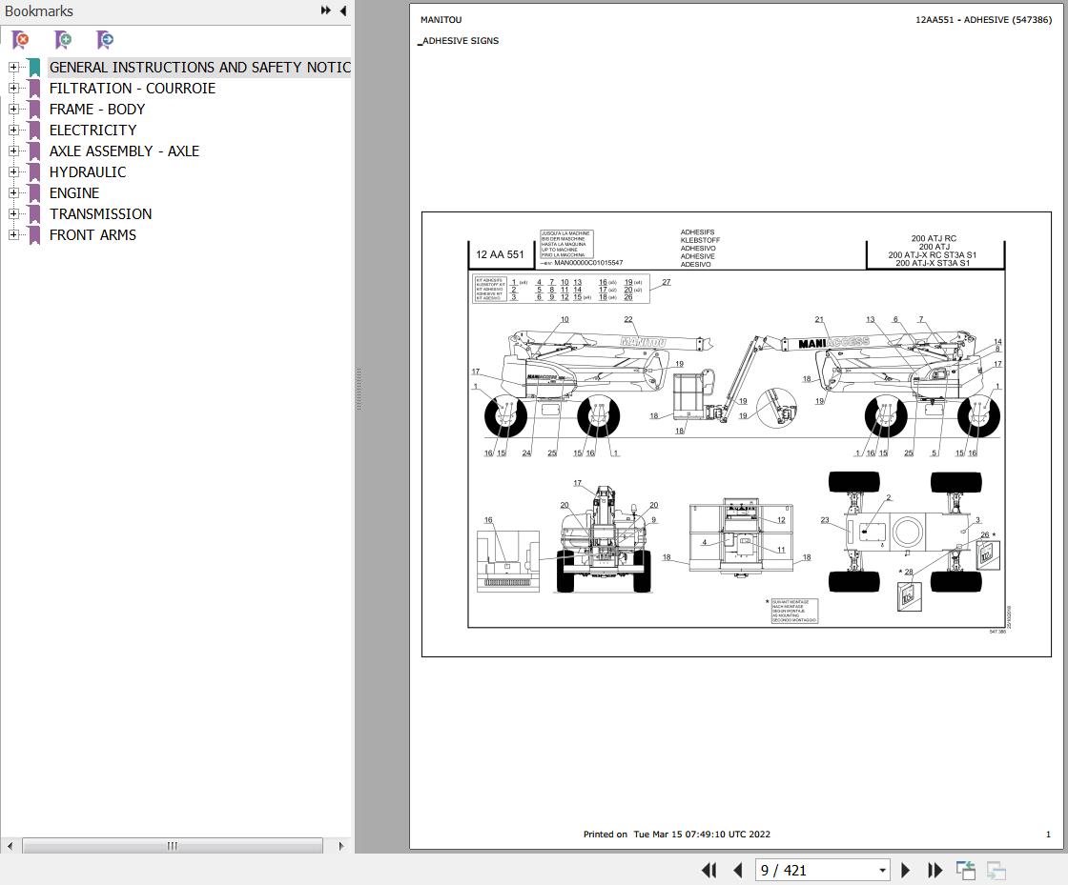This screenshot has height=885, width=1068.
Task: Click the bookmarks horizontal scrollbar thumb
Action: [173, 846]
